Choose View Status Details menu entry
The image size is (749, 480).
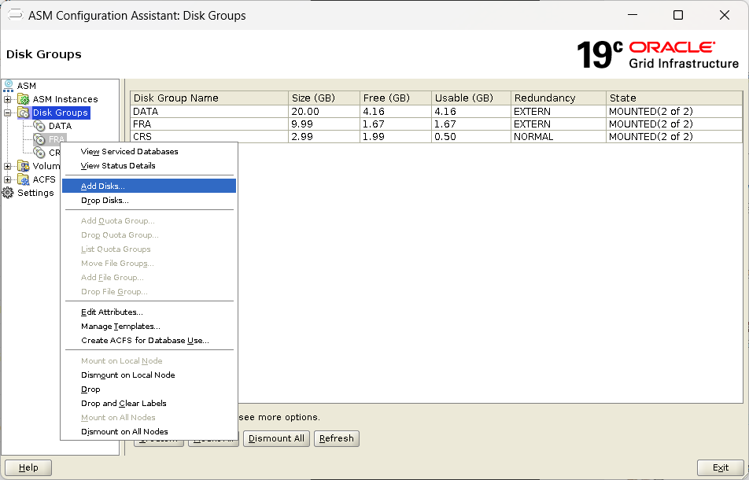pos(149,166)
